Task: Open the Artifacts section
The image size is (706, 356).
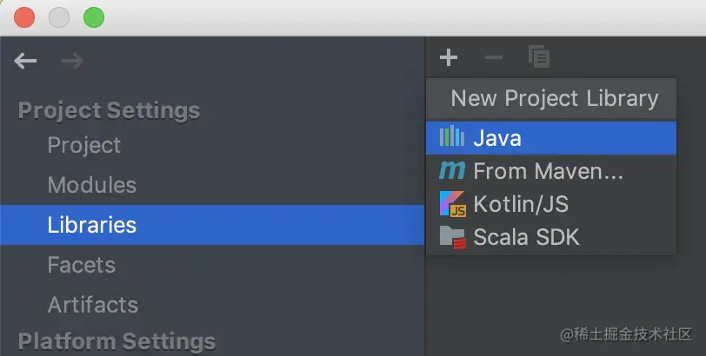Action: point(93,305)
